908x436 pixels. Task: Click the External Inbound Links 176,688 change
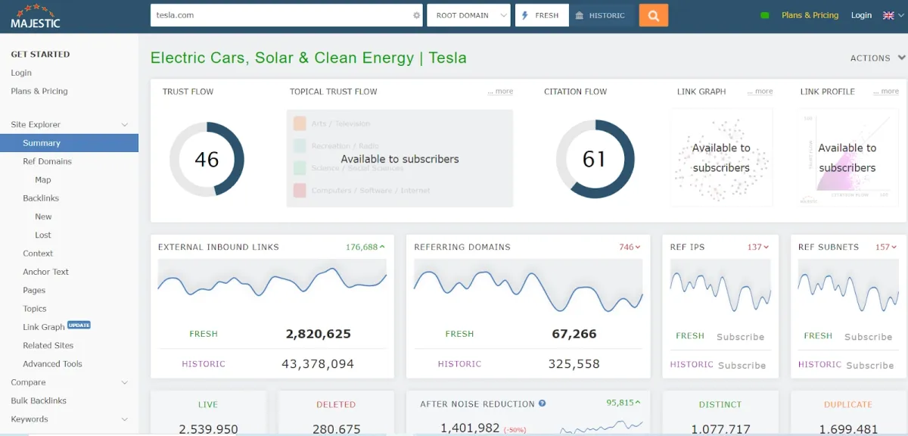tap(365, 247)
